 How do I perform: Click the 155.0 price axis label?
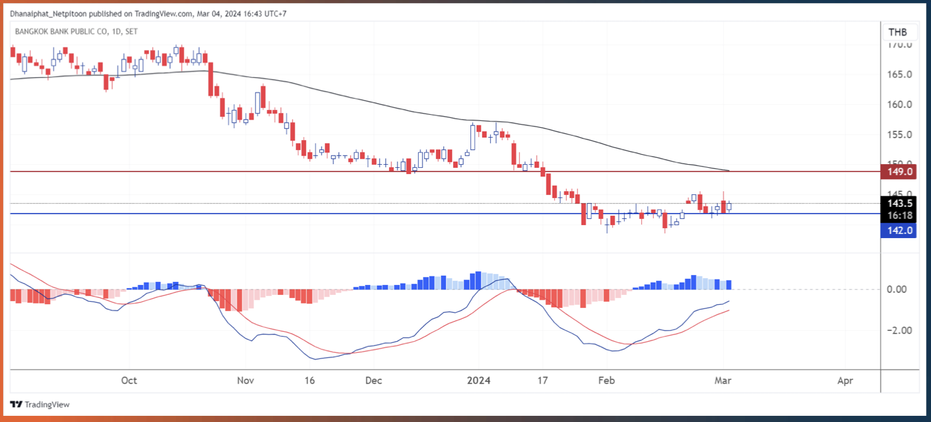(x=900, y=134)
